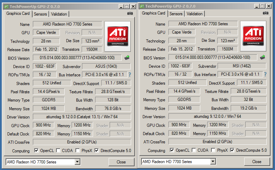Click the 128 Bit Bus Width value
Image resolution: width=275 pixels, height=170 pixels.
(113, 100)
